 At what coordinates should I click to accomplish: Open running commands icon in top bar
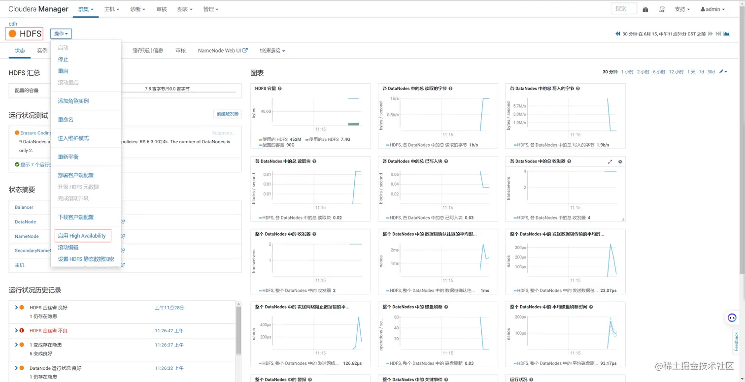coord(662,9)
